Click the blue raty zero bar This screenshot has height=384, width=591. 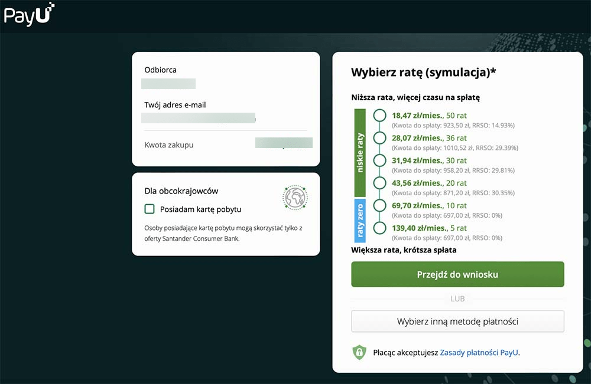tap(361, 220)
